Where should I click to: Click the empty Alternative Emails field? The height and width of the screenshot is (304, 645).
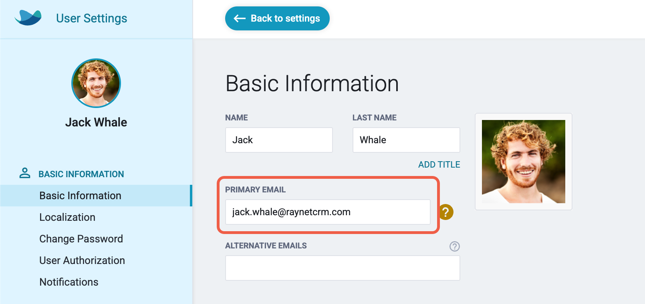pyautogui.click(x=343, y=268)
